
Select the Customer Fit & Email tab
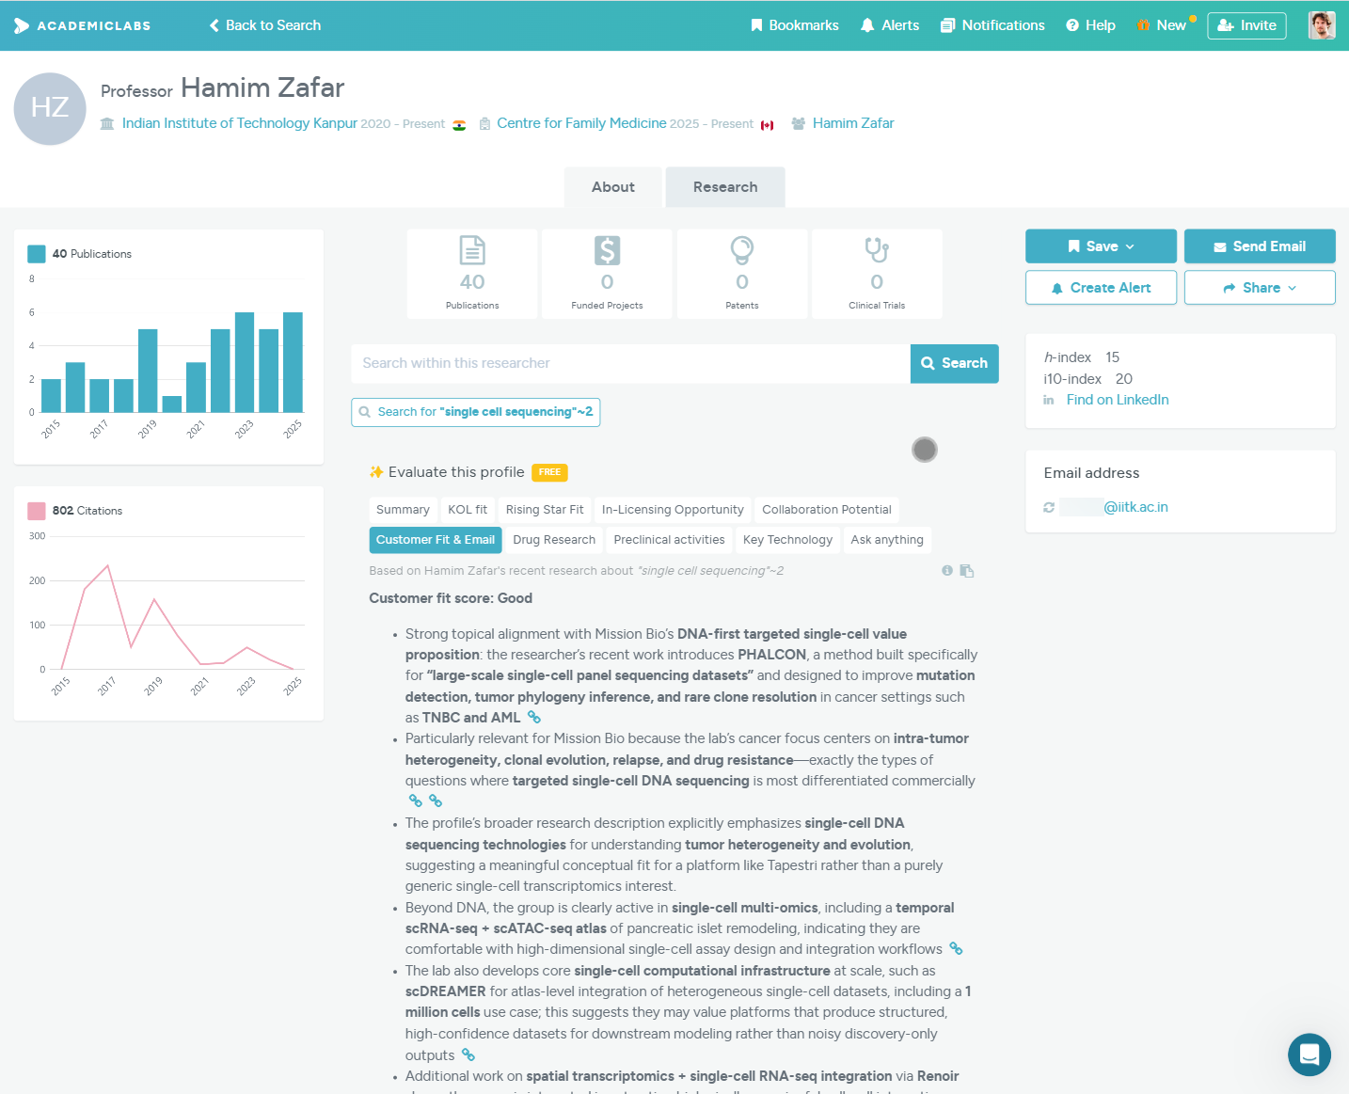[436, 540]
